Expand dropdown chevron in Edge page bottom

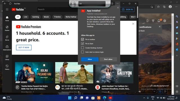[x=154, y=91]
